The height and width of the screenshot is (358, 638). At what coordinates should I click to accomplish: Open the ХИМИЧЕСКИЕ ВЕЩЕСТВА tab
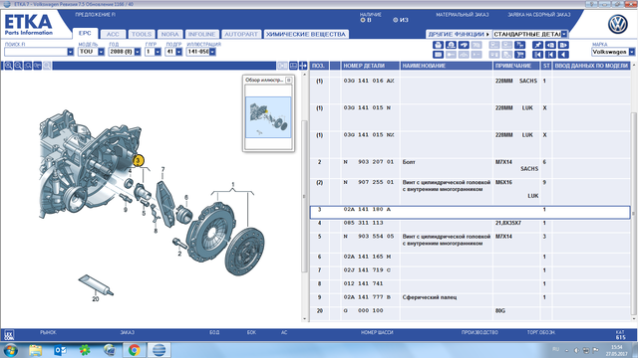[x=306, y=35]
